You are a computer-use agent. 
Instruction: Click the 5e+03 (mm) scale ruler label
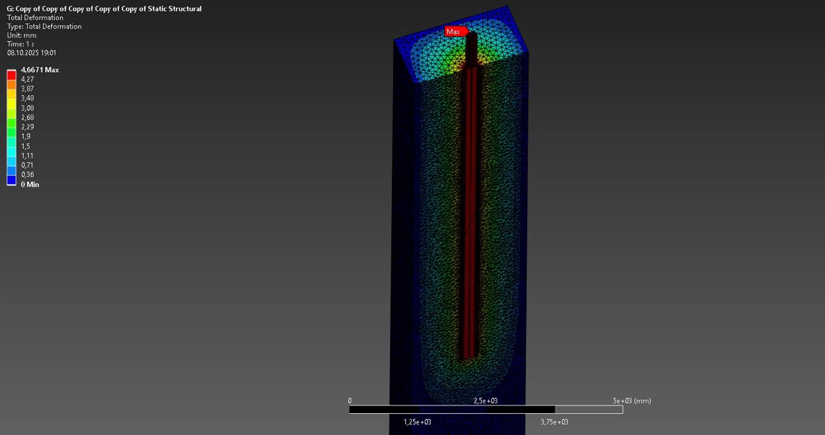[x=632, y=401]
